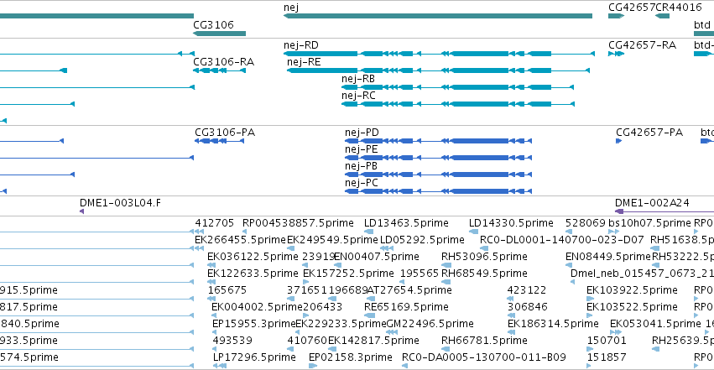The height and width of the screenshot is (370, 714).
Task: Click the GM22496.5prime label
Action: coord(430,324)
